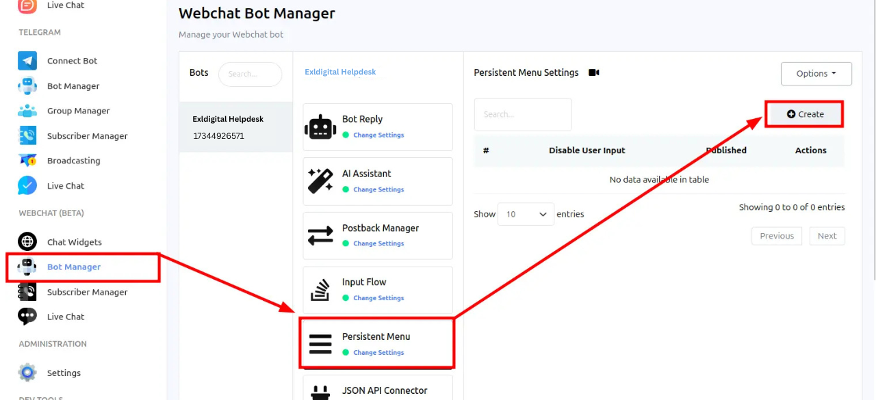Focus the Bots search field
Viewport: 876px width, 400px height.
tap(250, 74)
